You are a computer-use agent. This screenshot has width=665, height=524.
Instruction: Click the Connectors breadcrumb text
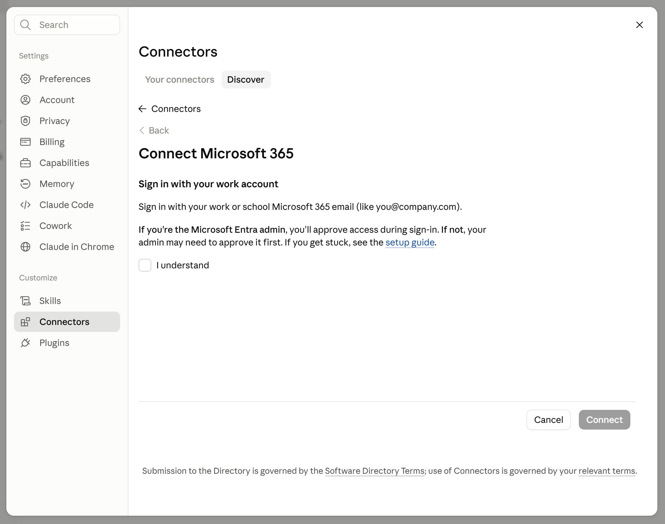coord(176,109)
